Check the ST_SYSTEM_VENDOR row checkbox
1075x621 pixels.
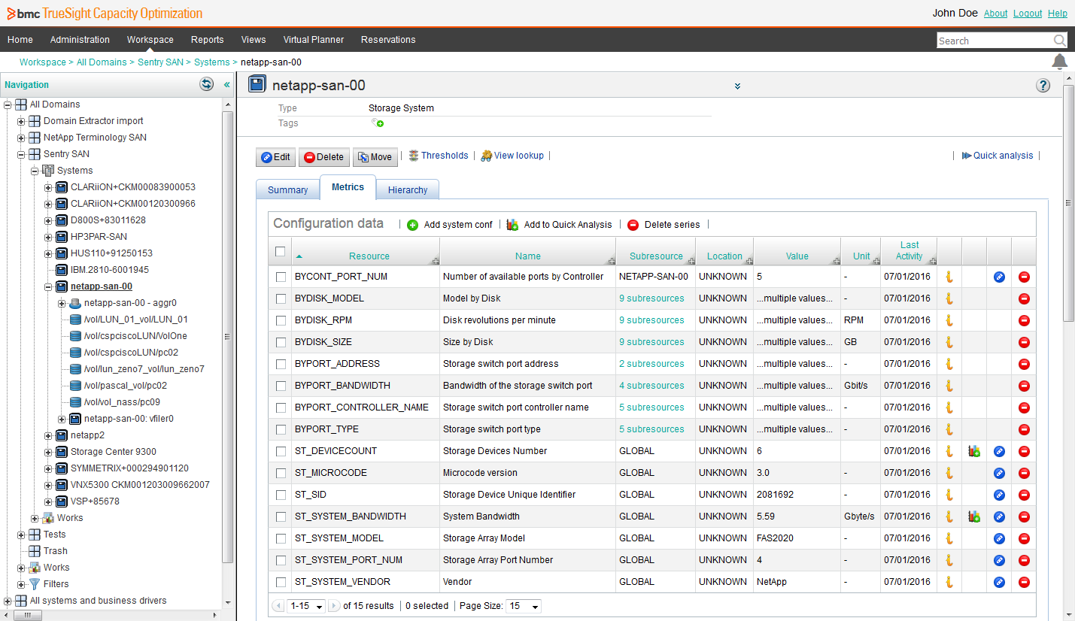click(281, 582)
